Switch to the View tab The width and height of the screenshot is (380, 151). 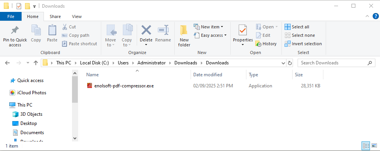77,16
